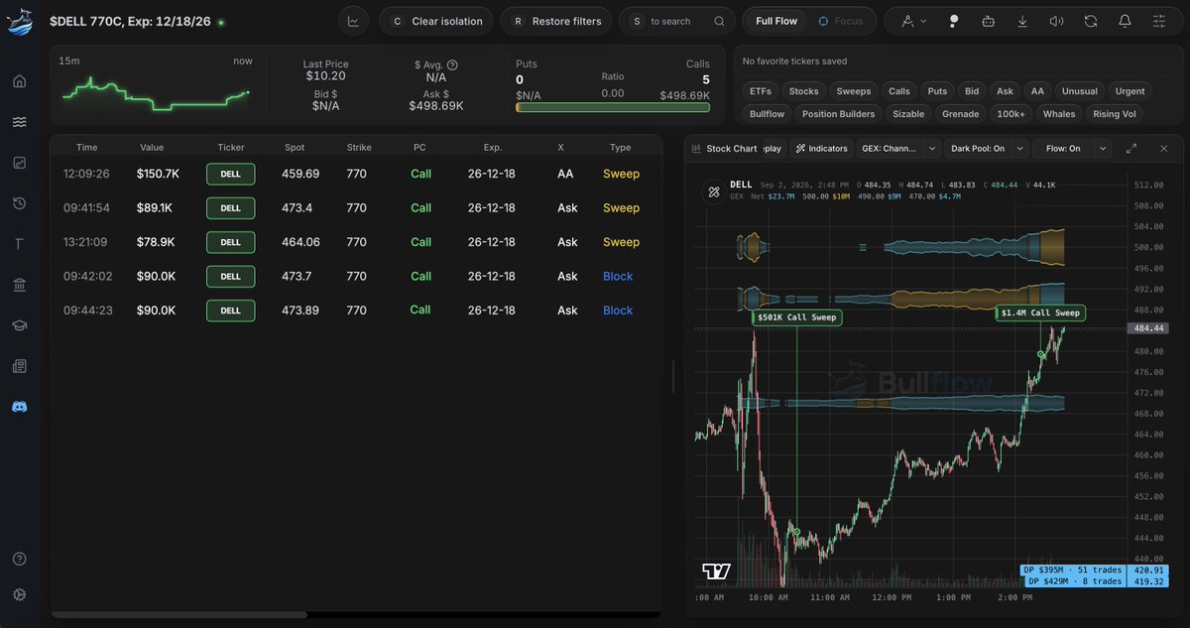The image size is (1190, 628).
Task: Click the TradingView logo on chart
Action: click(716, 571)
